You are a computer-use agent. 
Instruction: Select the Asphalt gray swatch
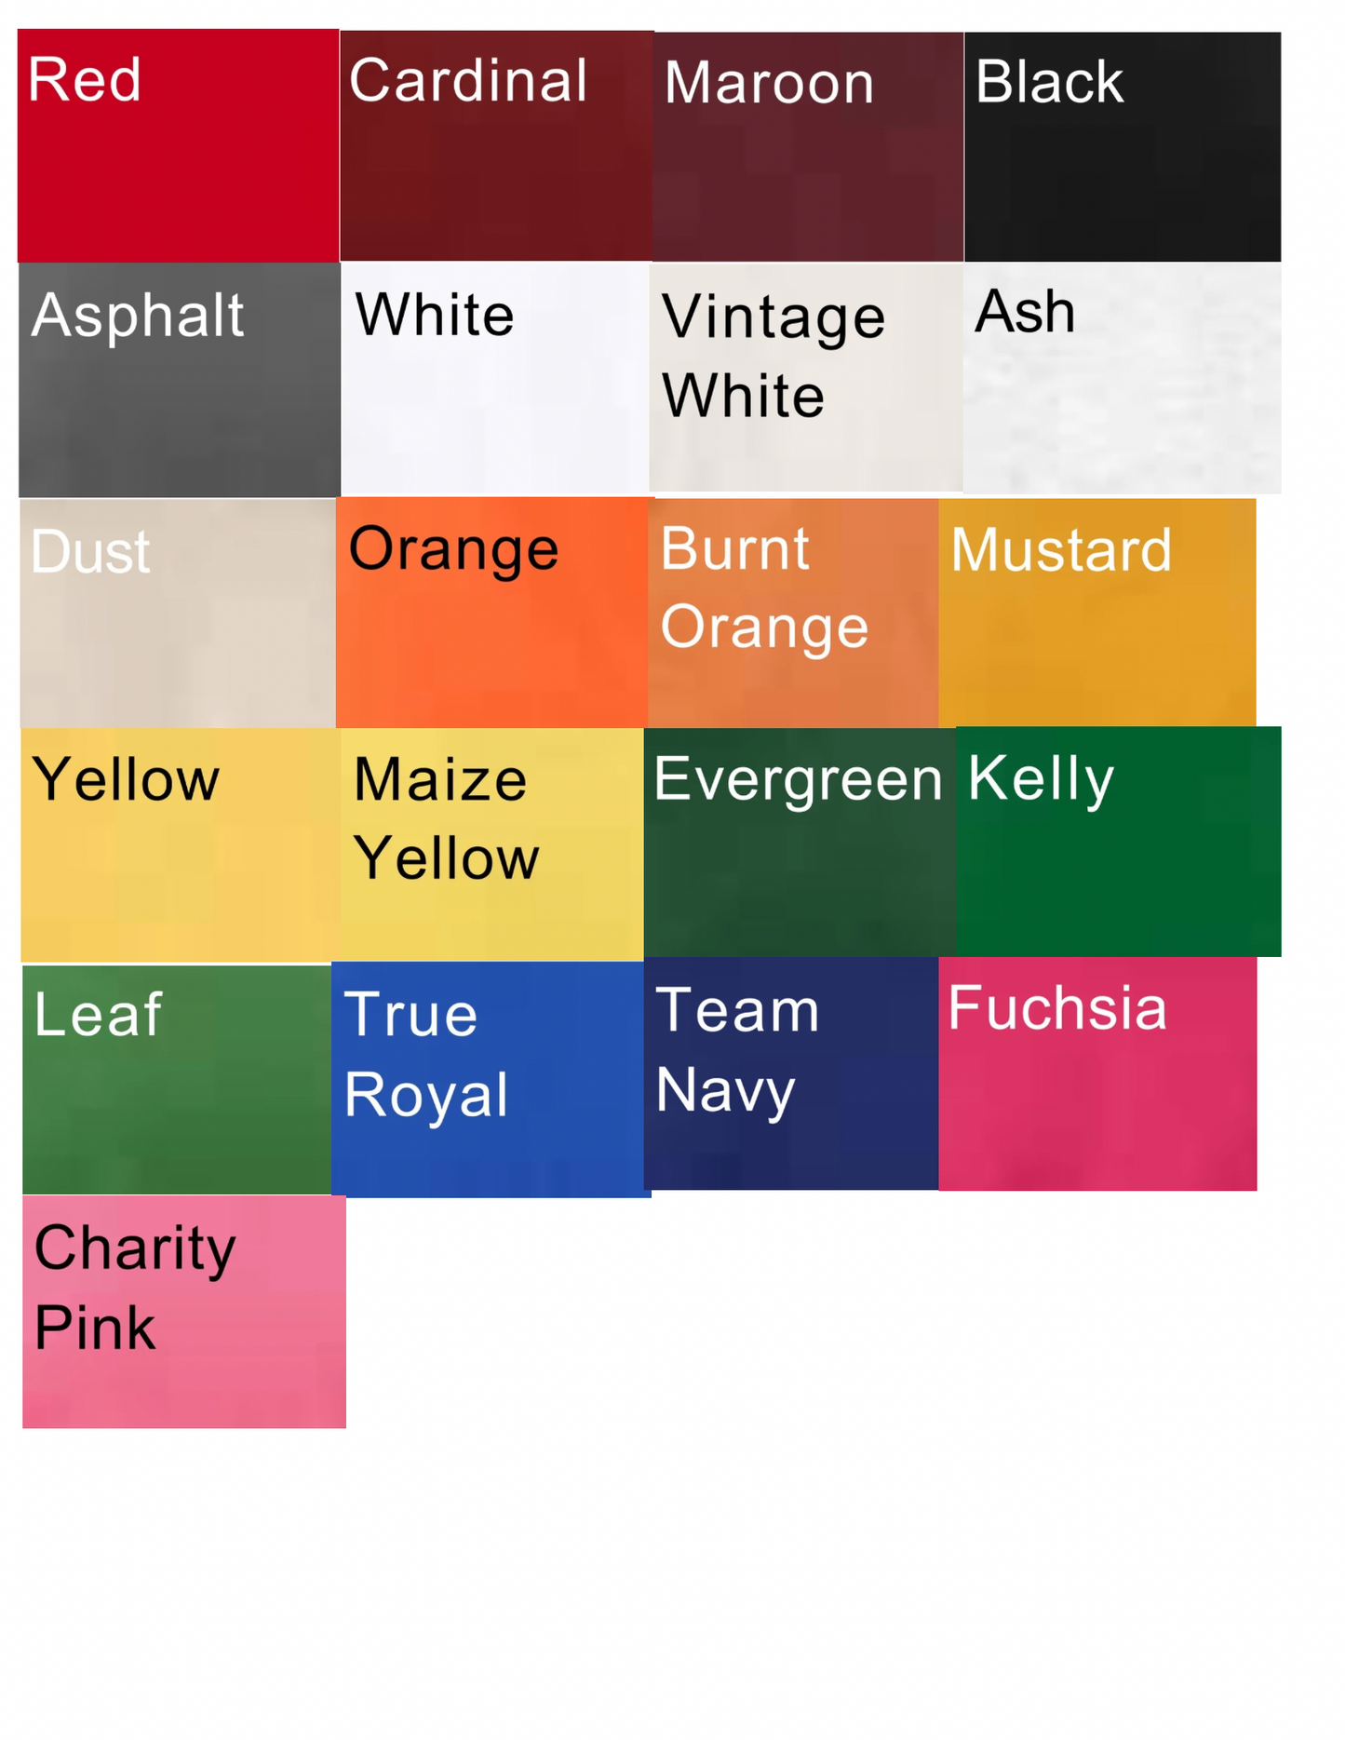pos(180,380)
